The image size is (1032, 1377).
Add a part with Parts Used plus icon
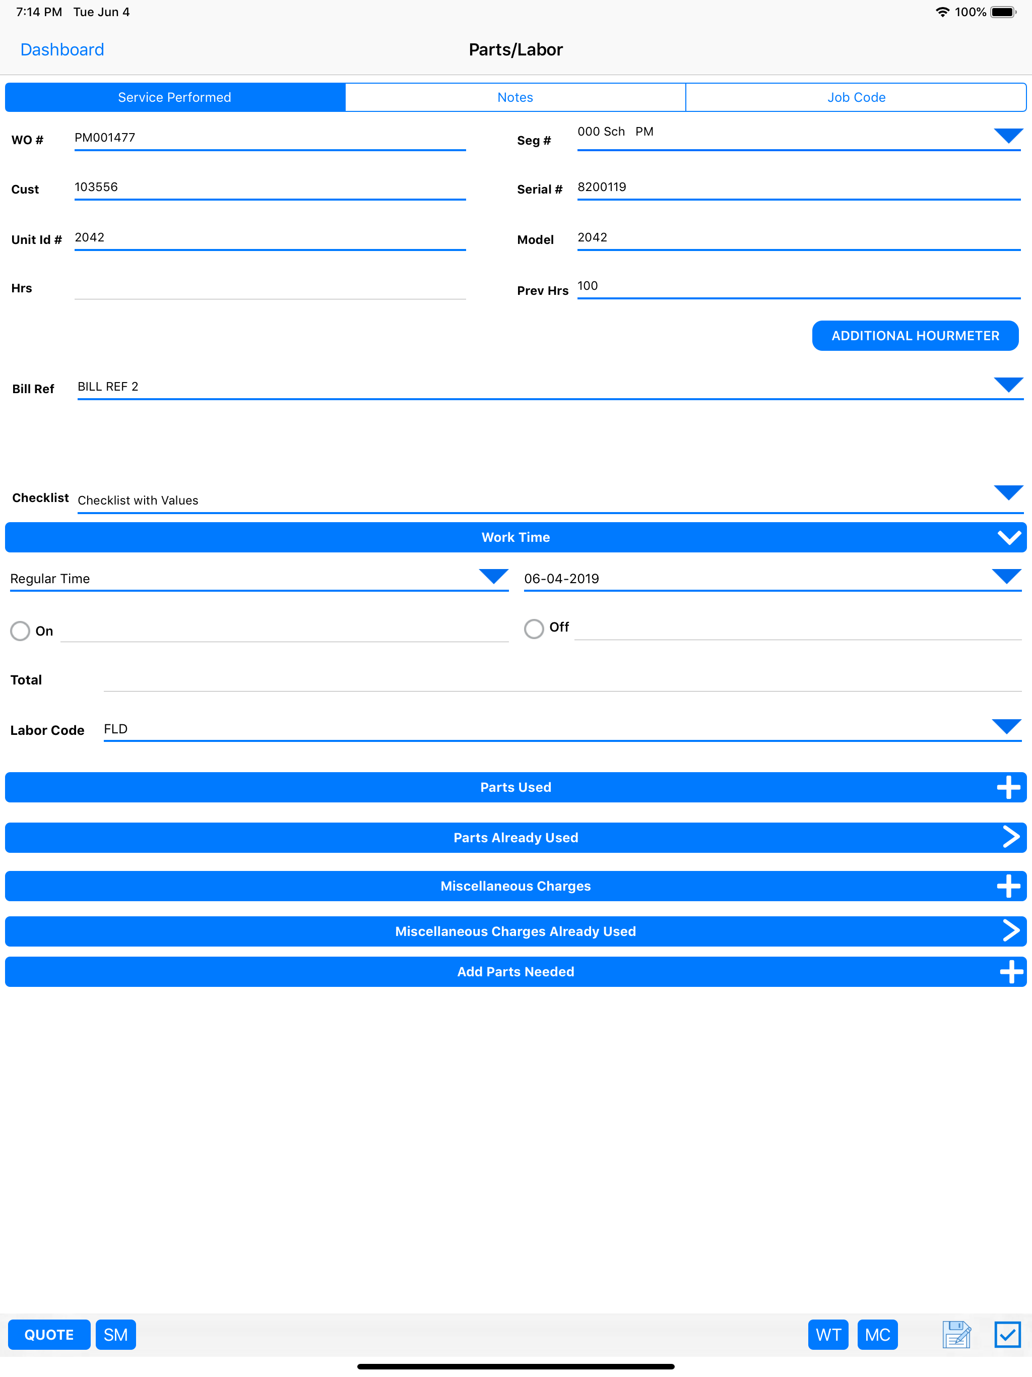click(1008, 787)
